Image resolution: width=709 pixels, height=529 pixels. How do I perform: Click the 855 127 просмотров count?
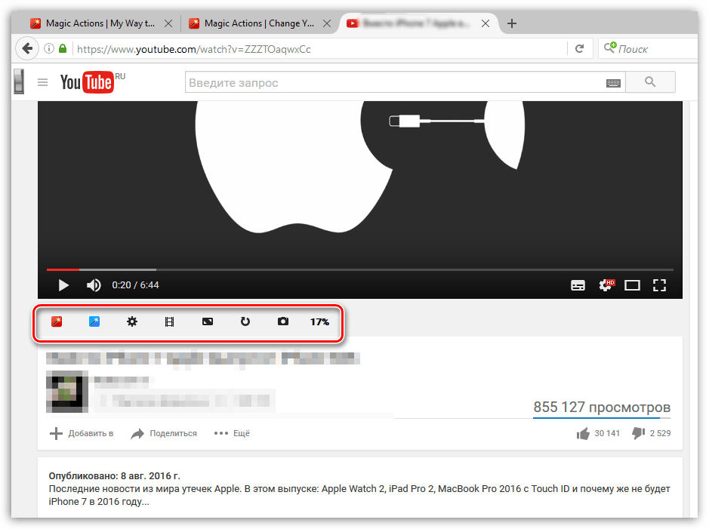[602, 407]
